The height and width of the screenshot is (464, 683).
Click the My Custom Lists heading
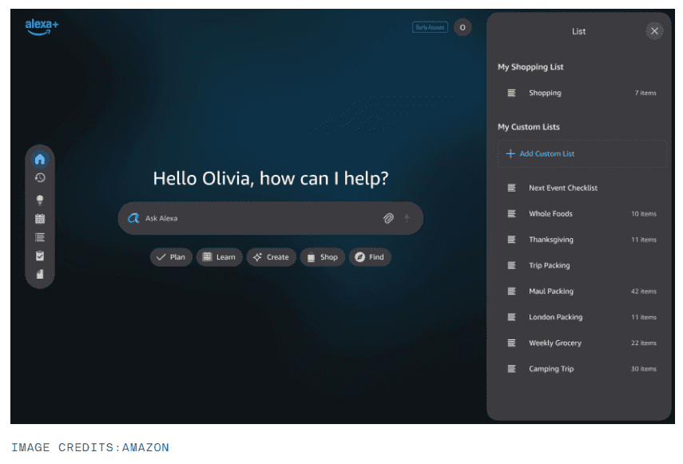click(528, 127)
